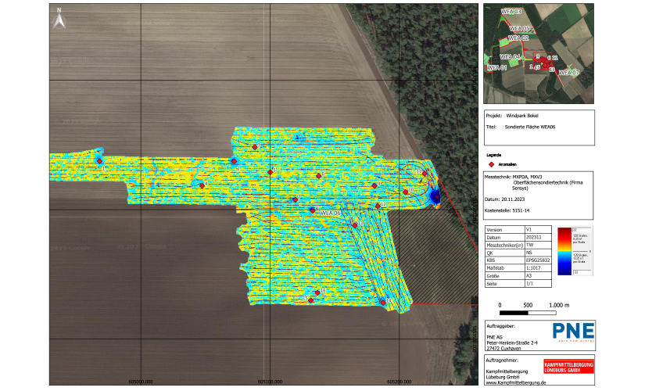Click anomaly marker 10

(x=405, y=192)
